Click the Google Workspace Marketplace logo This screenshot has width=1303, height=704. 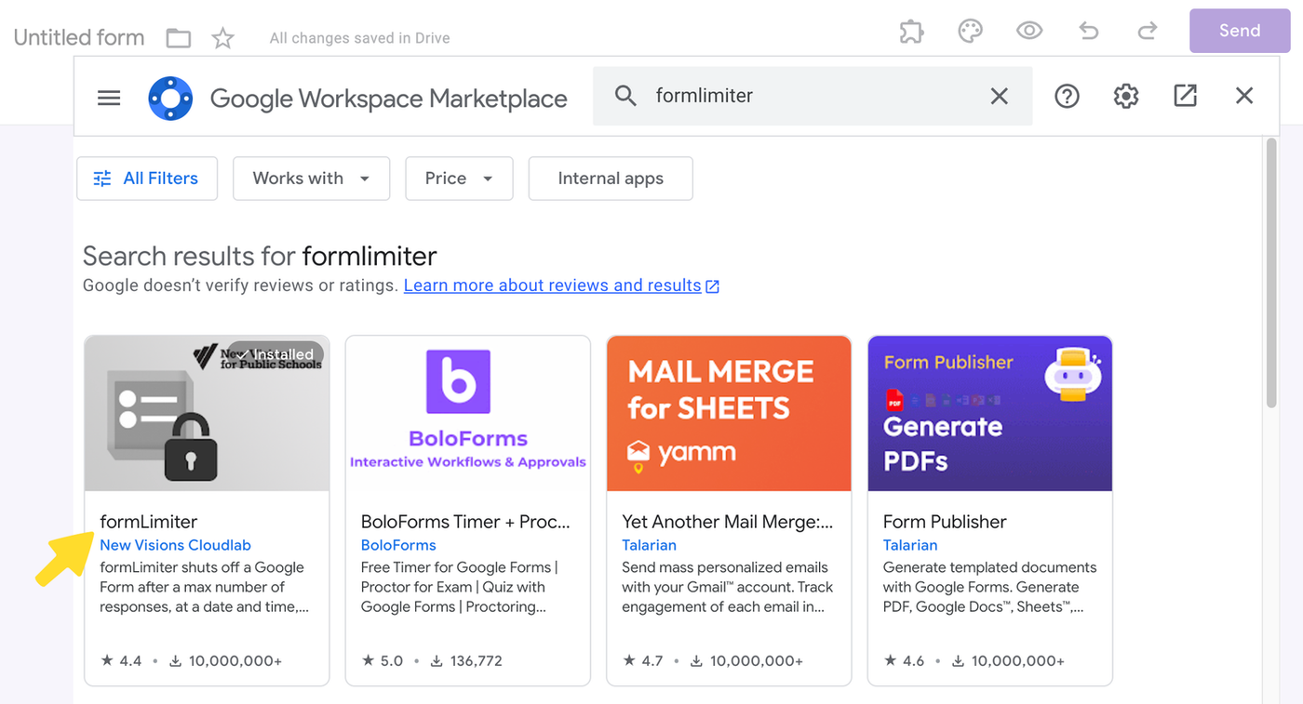coord(170,99)
